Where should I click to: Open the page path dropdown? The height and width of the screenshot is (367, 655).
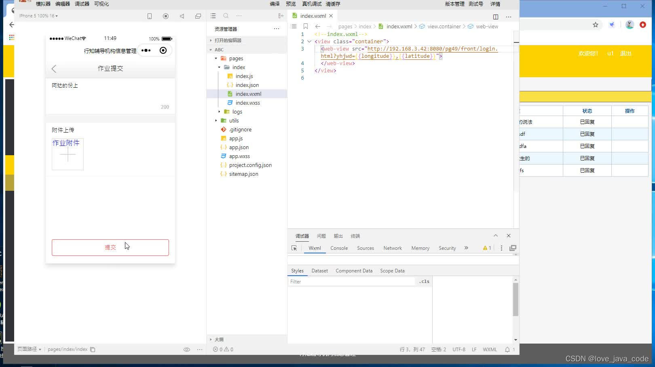tap(30, 349)
